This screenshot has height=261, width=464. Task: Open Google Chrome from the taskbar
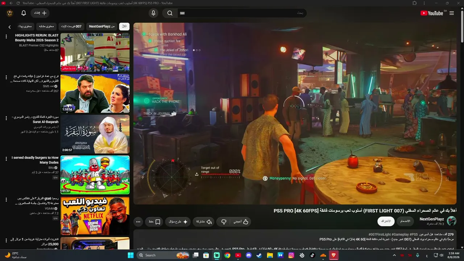tap(227, 255)
